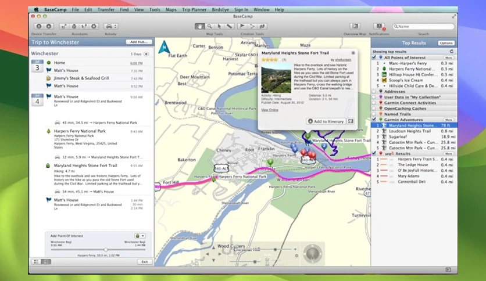Click the Add Point Of Interest time slider

pyautogui.click(x=98, y=250)
